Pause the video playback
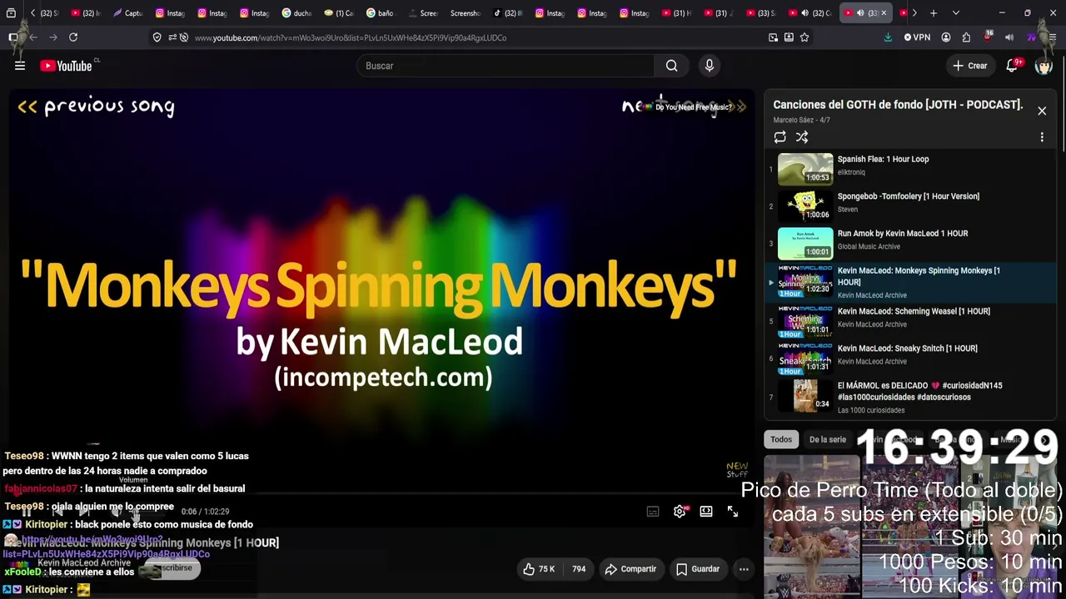Image resolution: width=1066 pixels, height=599 pixels. click(27, 512)
